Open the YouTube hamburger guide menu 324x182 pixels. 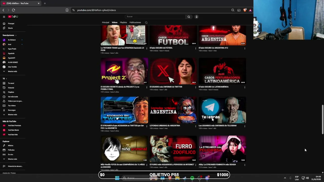(x=4, y=17)
